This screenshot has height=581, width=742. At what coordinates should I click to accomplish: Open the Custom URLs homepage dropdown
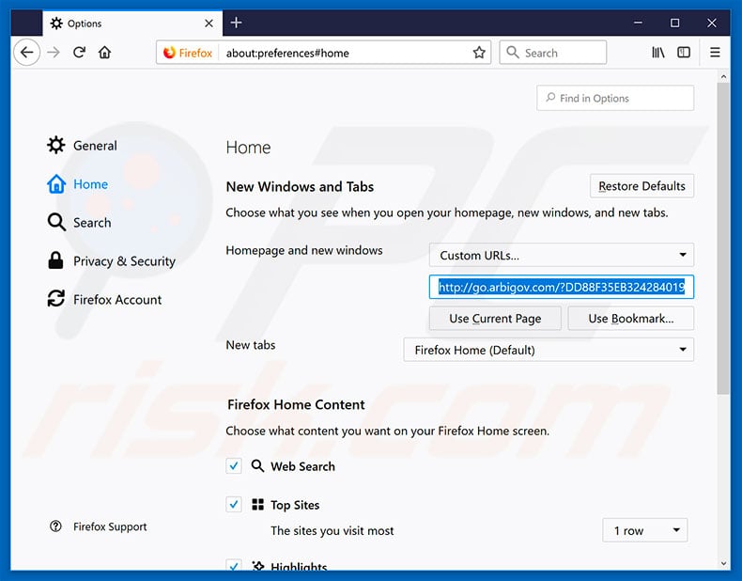(x=562, y=255)
